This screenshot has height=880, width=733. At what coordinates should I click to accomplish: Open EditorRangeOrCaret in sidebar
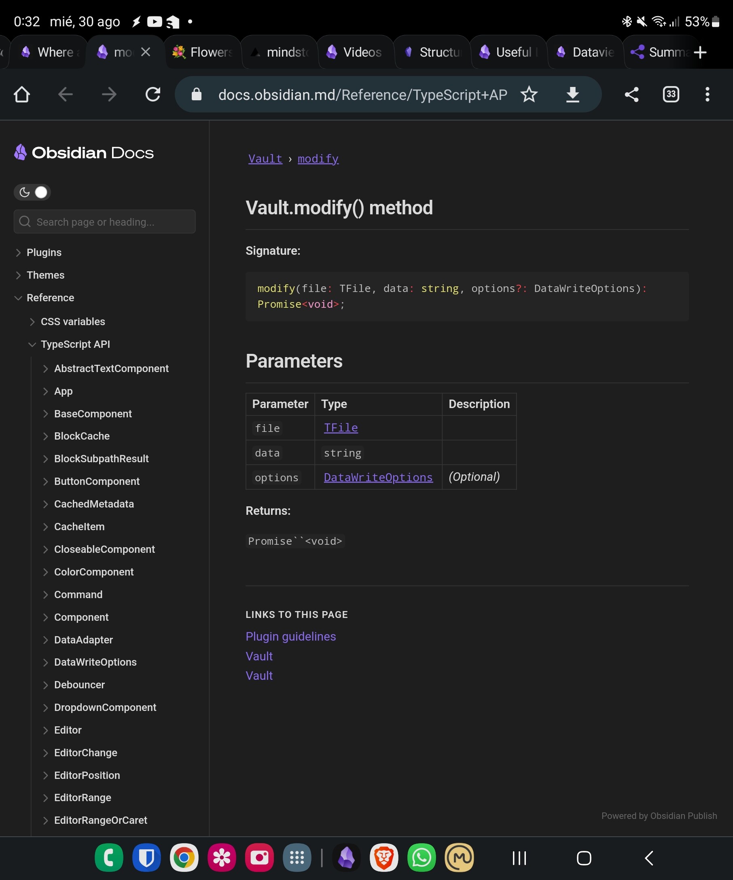point(101,820)
